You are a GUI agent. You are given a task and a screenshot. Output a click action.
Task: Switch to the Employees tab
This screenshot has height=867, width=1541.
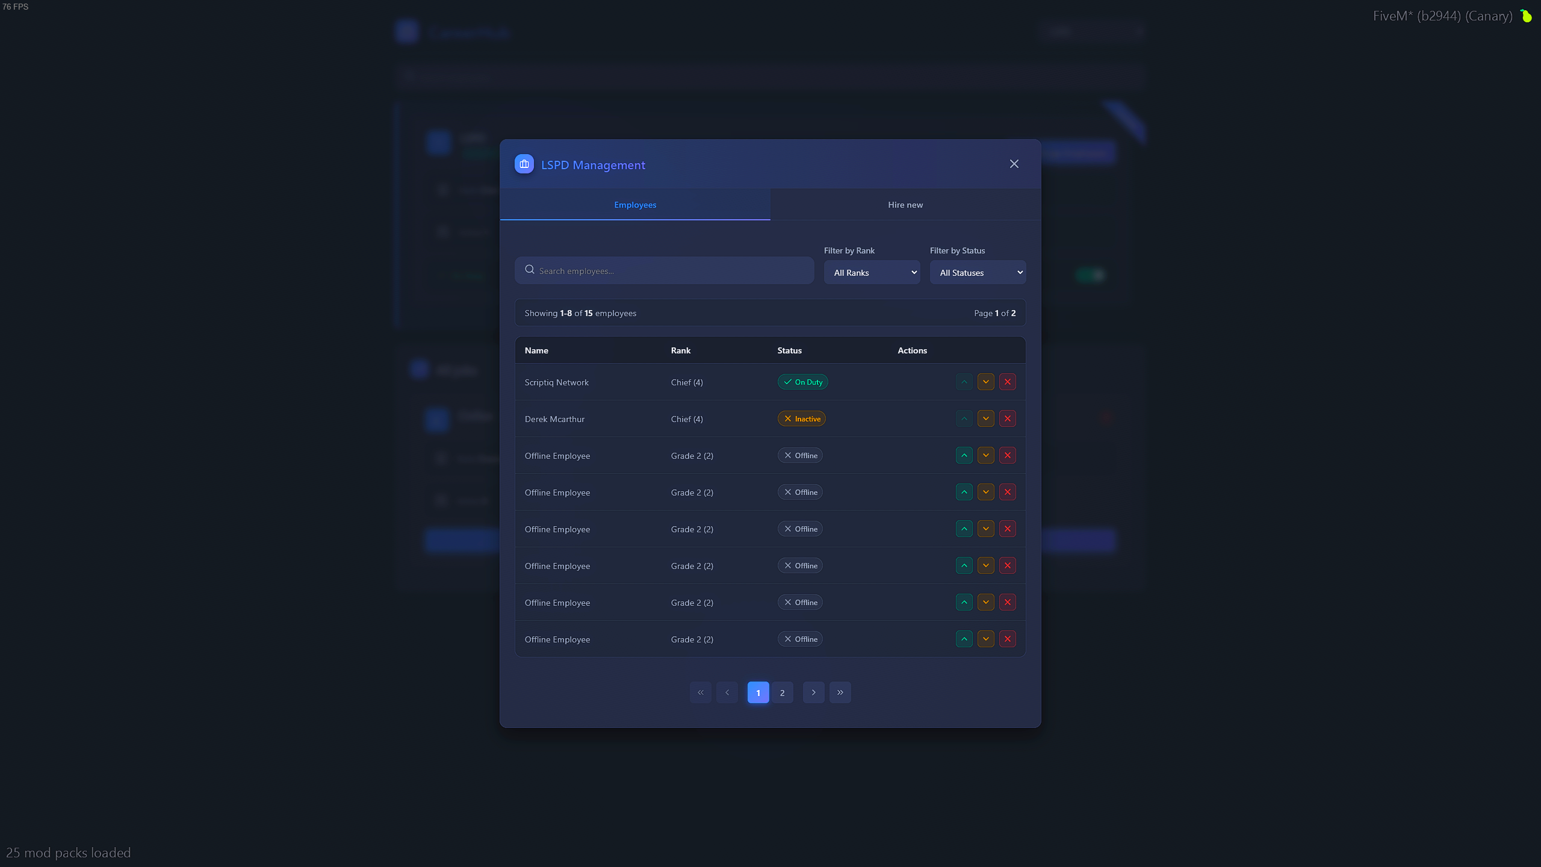(635, 205)
